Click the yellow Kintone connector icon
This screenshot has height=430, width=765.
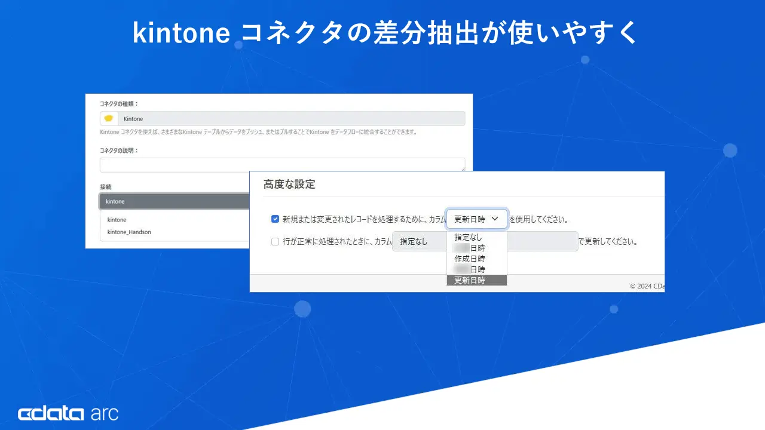click(x=108, y=118)
